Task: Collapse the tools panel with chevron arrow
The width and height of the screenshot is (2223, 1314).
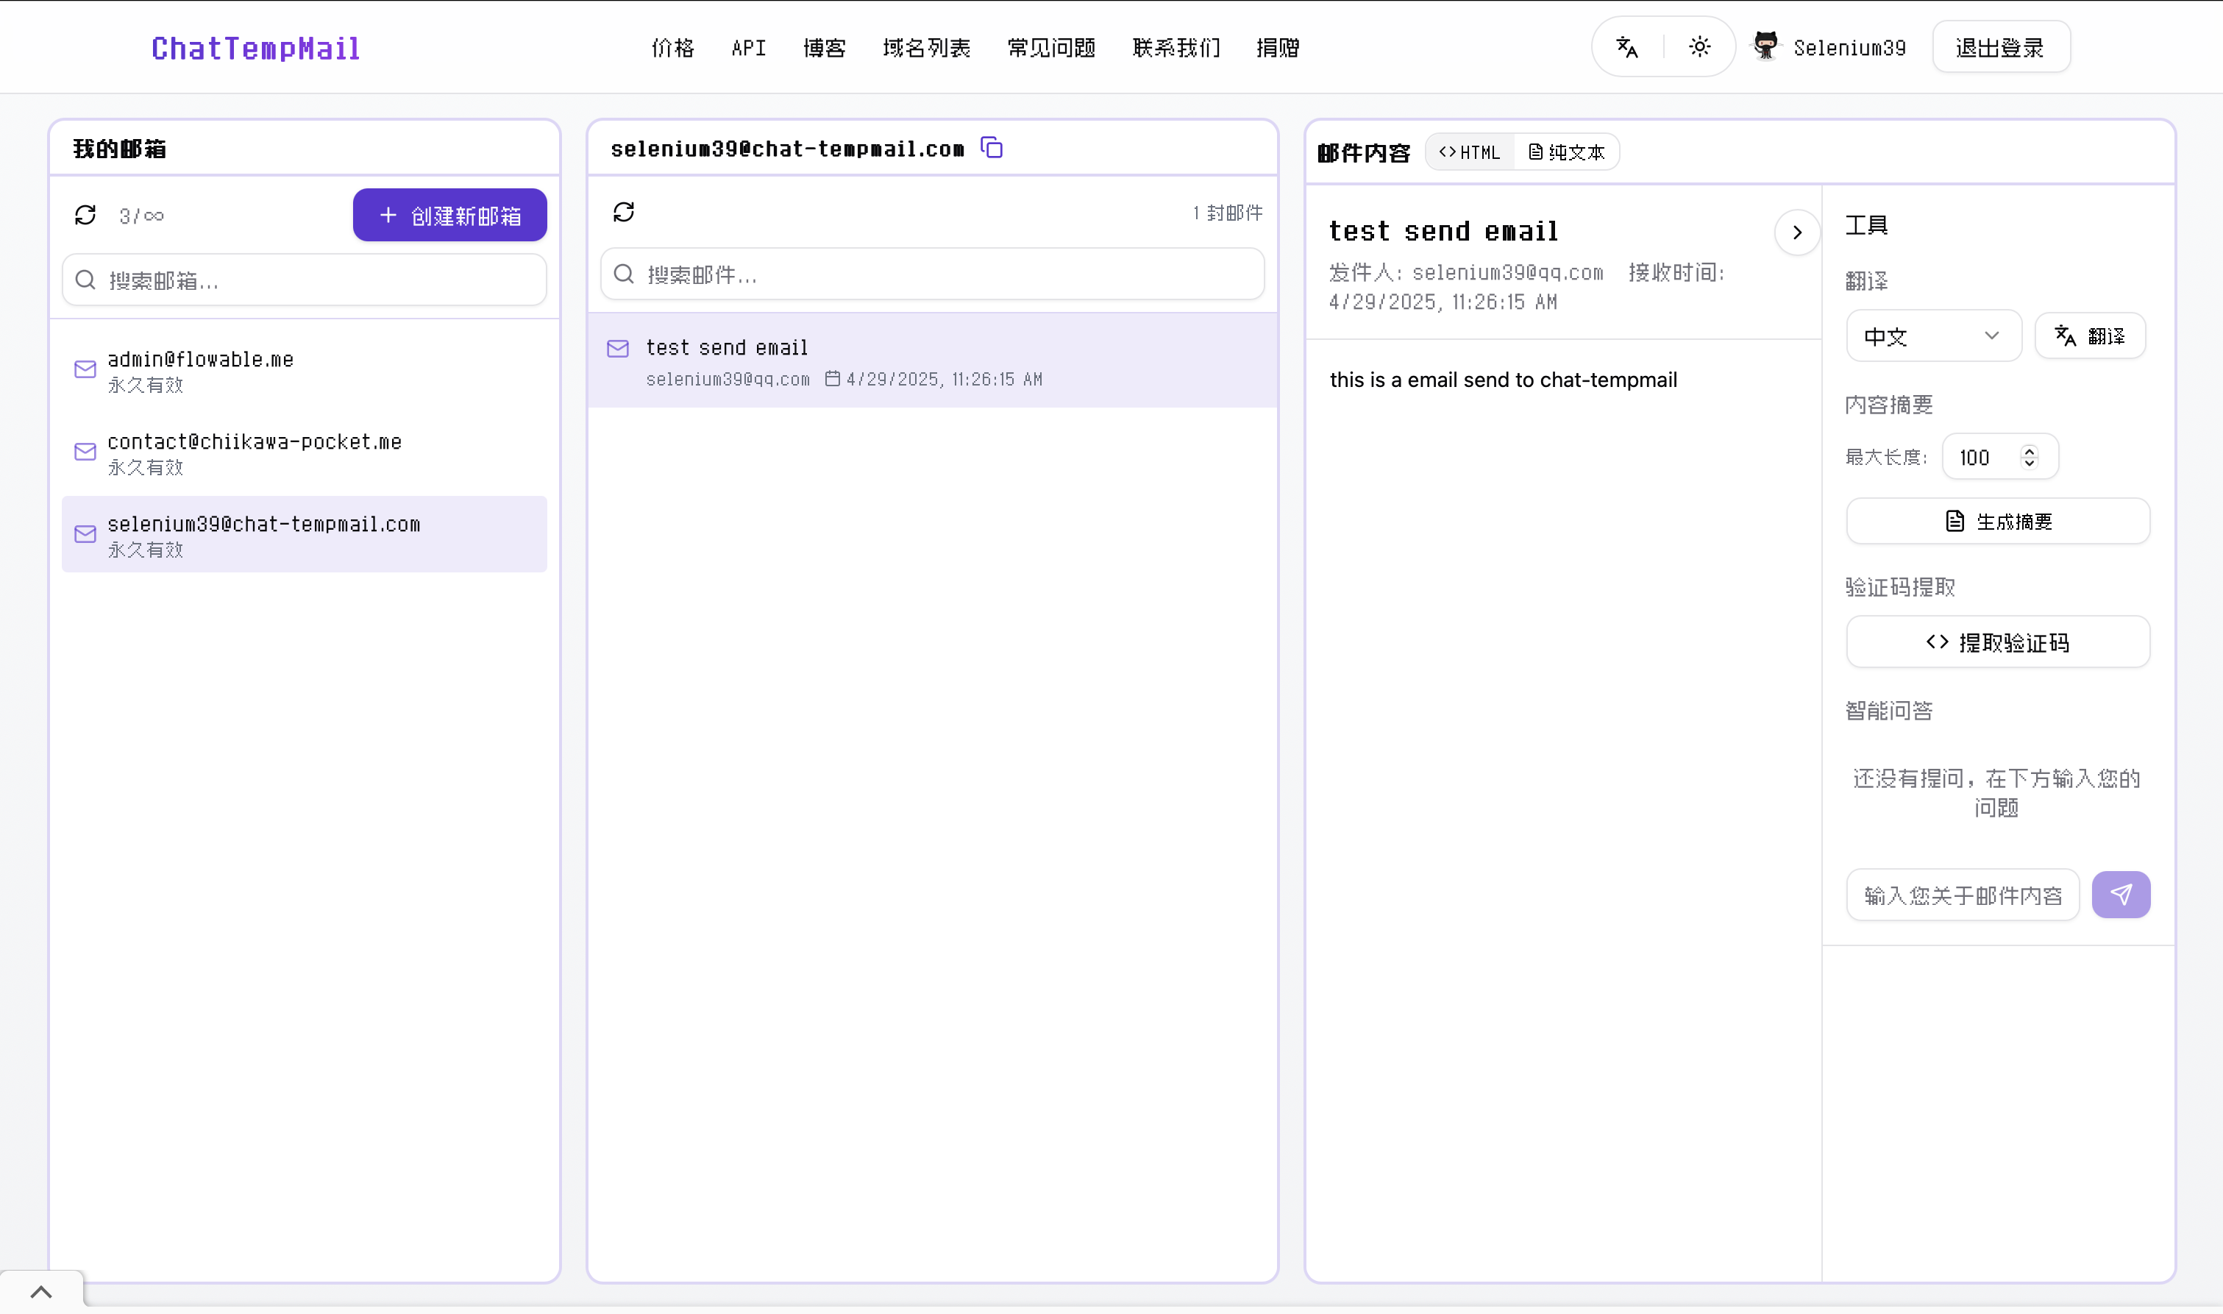Action: tap(1796, 232)
